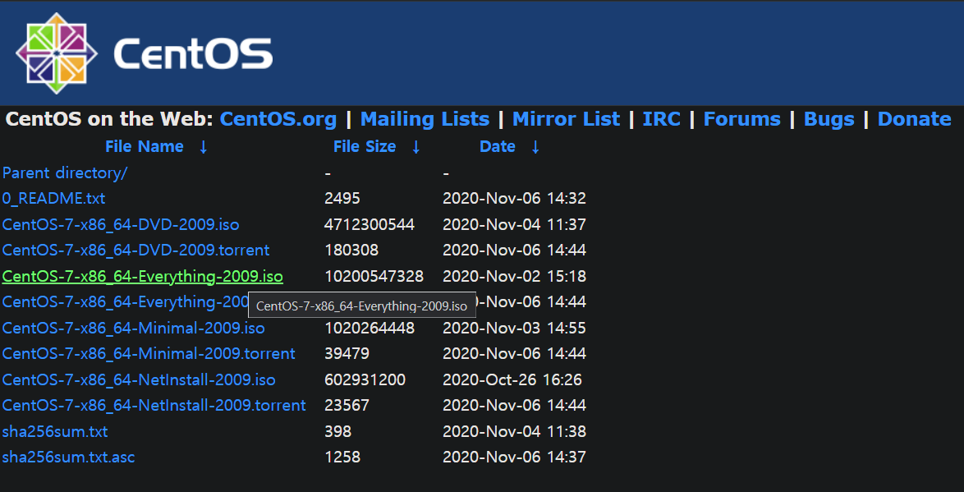Sort by File Size descending arrow
Viewport: 964px width, 492px height.
coord(415,147)
